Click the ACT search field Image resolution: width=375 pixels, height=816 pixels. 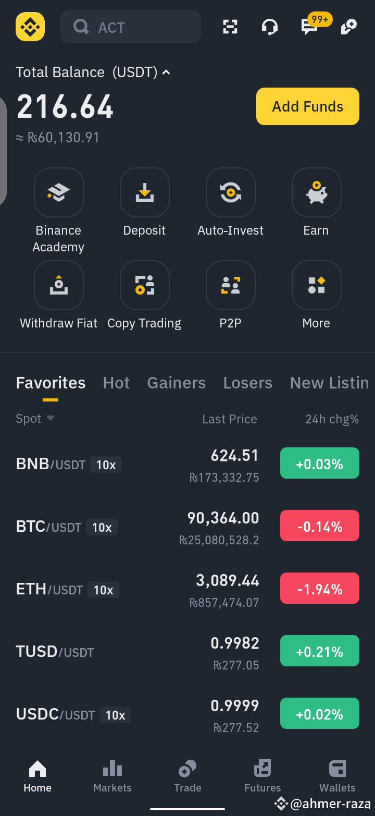click(x=131, y=27)
